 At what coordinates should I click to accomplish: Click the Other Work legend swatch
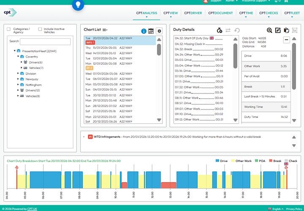(233, 161)
